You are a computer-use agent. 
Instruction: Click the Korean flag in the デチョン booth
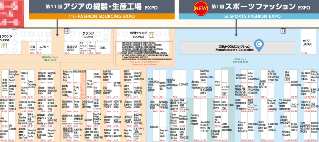224,93
